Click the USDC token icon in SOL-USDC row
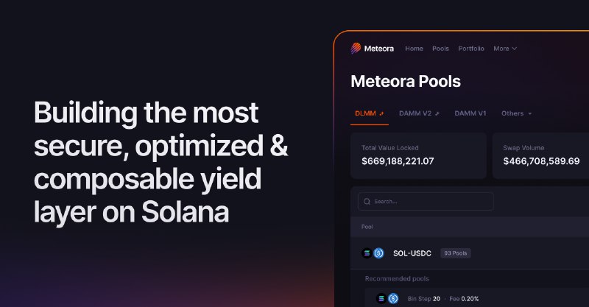The height and width of the screenshot is (307, 589). [x=378, y=253]
